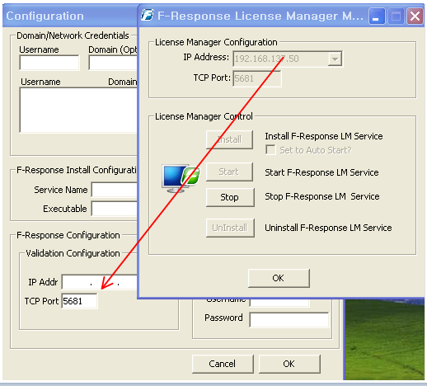Focus the Domain (Optional) input field
This screenshot has height=386, width=427.
click(113, 63)
